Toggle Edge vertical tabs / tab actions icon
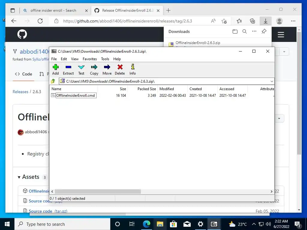 point(13,10)
